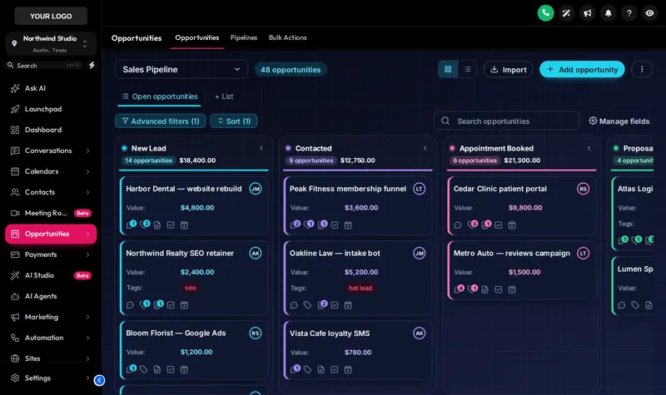Switch to the Pipelines tab
Screen dimensions: 666x395
(x=244, y=37)
